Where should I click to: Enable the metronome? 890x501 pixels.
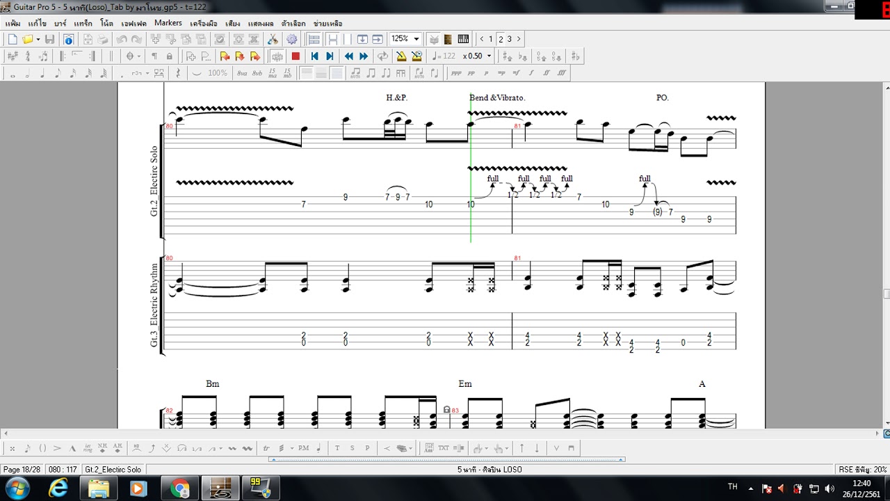pyautogui.click(x=401, y=56)
